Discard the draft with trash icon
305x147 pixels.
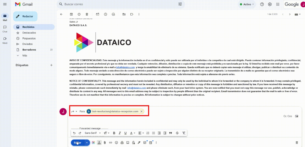point(297,142)
